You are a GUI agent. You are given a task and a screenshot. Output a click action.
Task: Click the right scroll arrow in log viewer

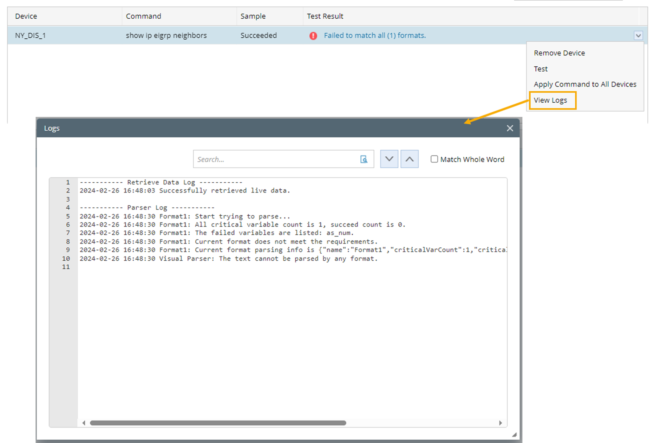pos(500,423)
